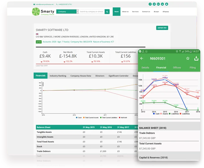This screenshot has height=168, width=204.
Task: Open the Google Plus social icon
Action: 158,4
